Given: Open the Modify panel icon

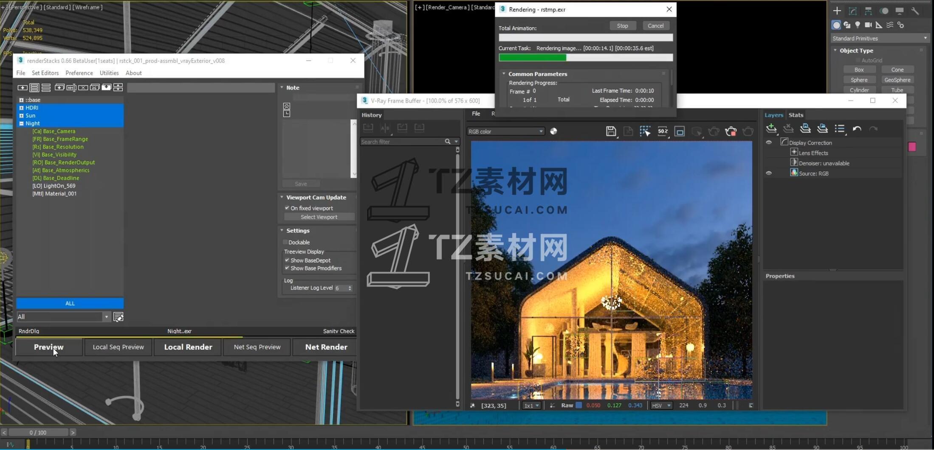Looking at the screenshot, I should (x=853, y=11).
